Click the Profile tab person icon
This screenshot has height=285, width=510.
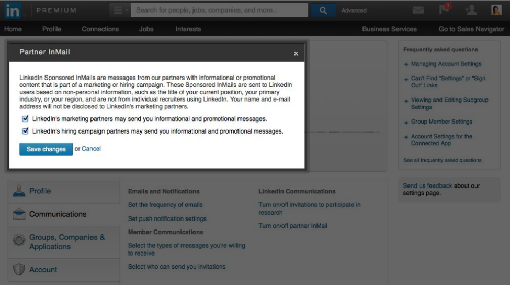19,191
